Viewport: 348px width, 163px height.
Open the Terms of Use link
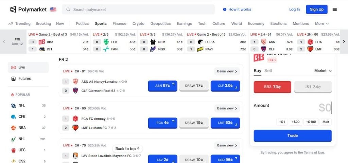tap(314, 152)
